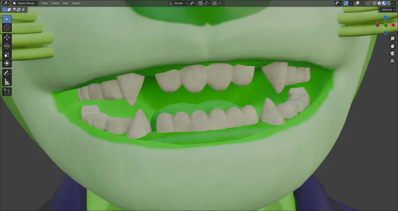Screen dimensions: 398x211
Task: Toggle snapping magnet icon
Action: click(200, 3)
